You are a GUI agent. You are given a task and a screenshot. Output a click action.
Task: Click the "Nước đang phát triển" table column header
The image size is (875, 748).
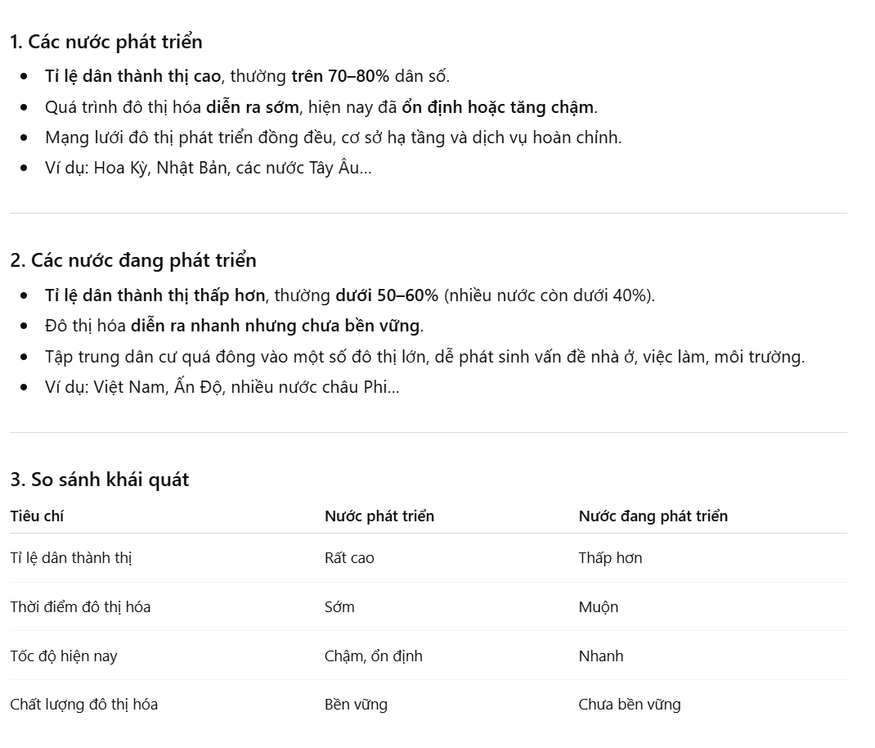coord(653,516)
